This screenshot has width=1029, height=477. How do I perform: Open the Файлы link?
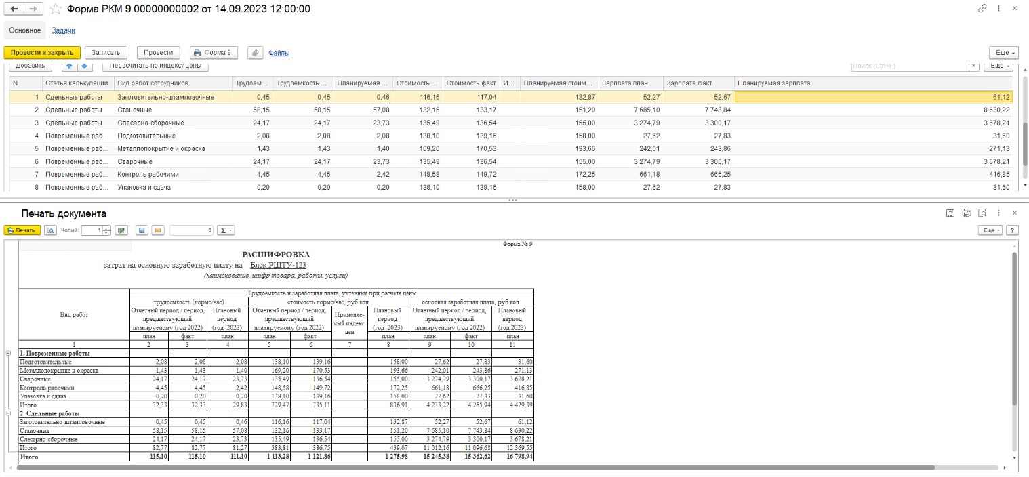(x=279, y=53)
